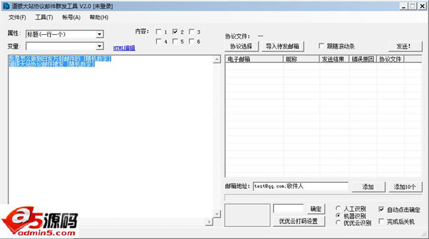Click the text editor scroll down arrow
Image resolution: width=429 pixels, height=239 pixels.
click(216, 214)
